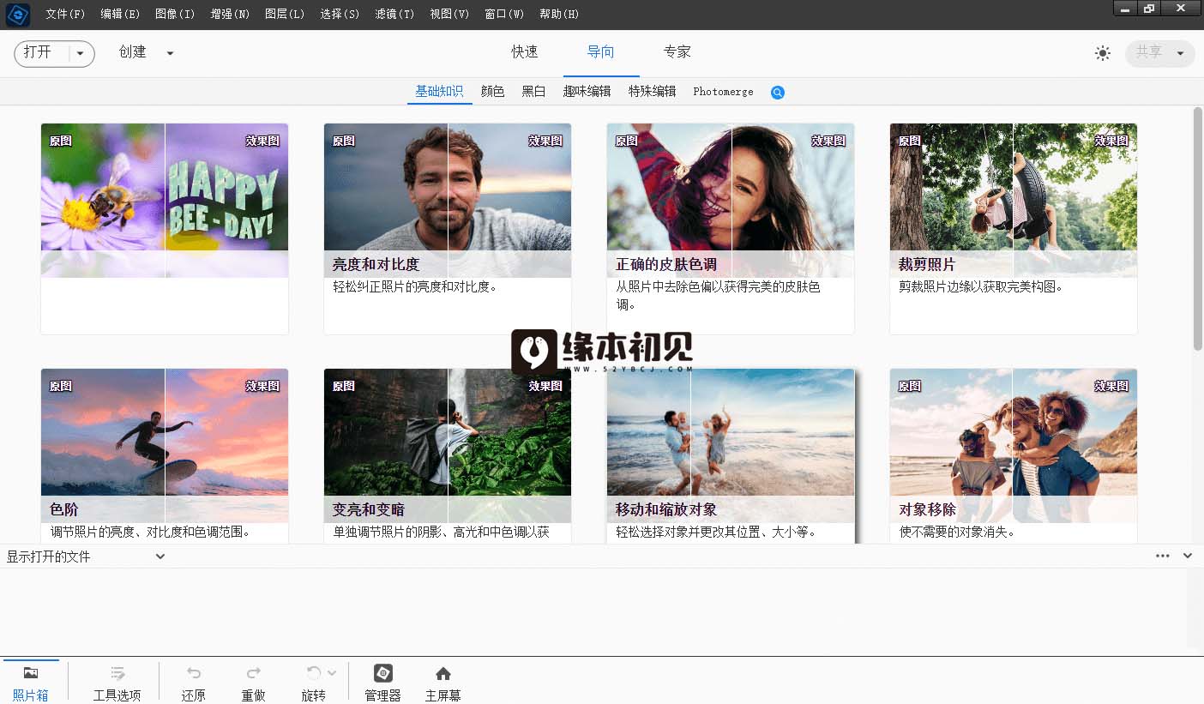Image resolution: width=1204 pixels, height=704 pixels.
Task: Open the Photo Bin (照片箱) icon
Action: [x=31, y=673]
